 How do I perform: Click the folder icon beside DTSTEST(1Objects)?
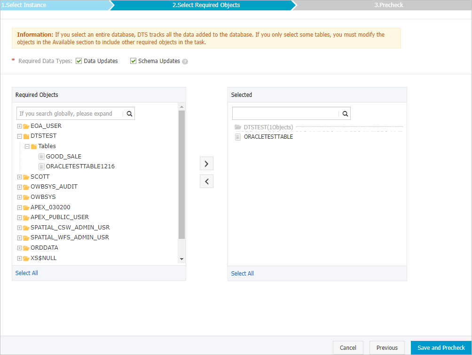click(237, 127)
